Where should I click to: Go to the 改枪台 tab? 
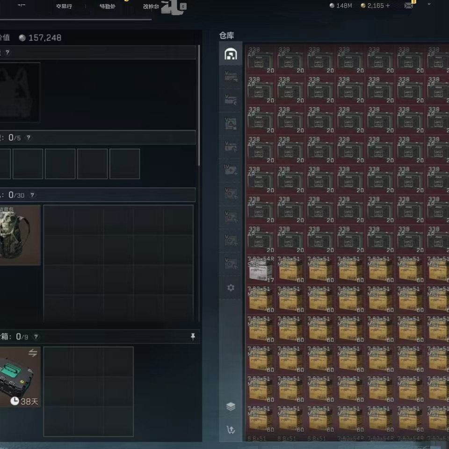coord(151,6)
